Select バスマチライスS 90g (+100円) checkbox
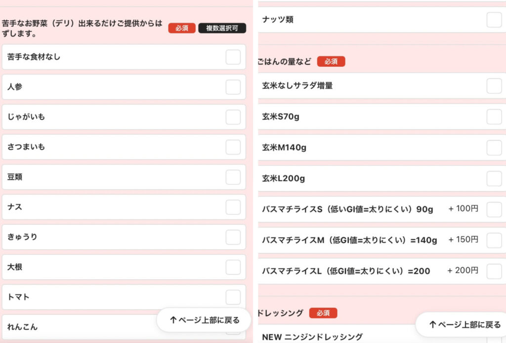 (494, 210)
